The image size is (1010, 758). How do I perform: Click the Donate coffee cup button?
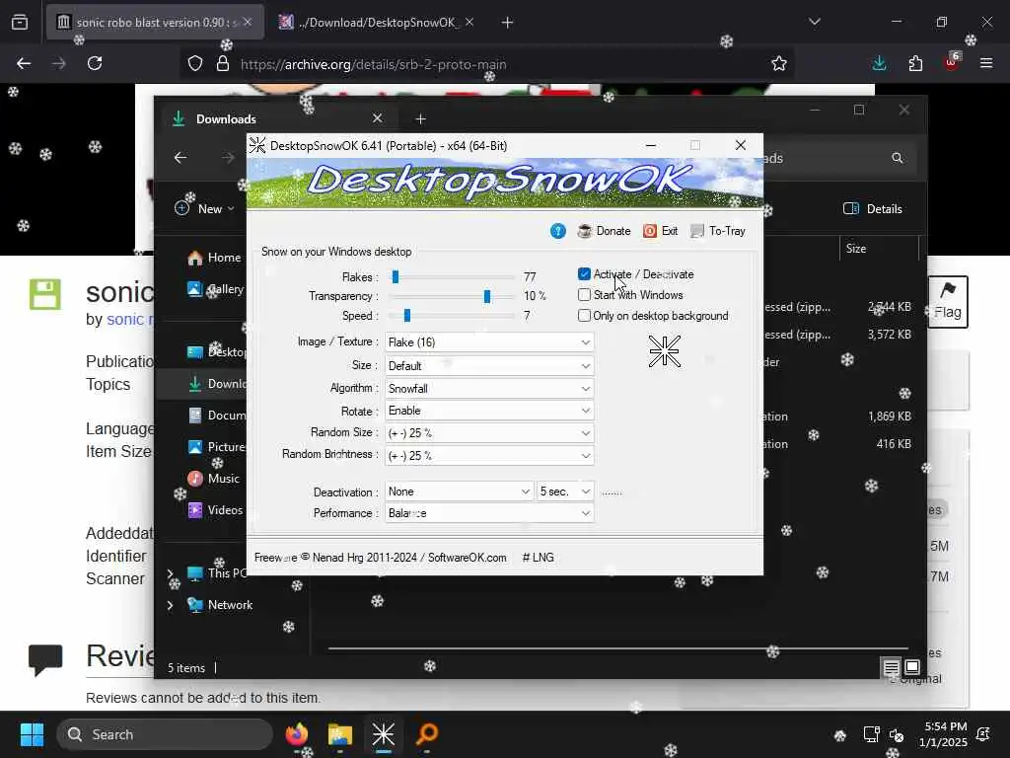(605, 231)
